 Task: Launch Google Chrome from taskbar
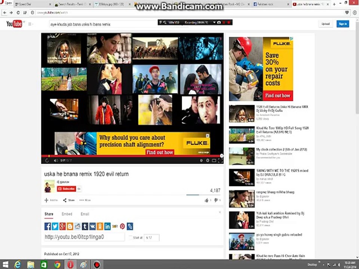57,265
